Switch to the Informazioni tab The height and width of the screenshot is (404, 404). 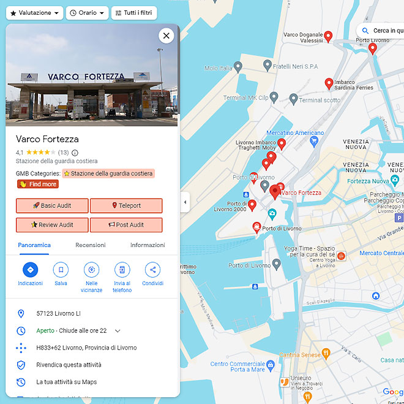click(x=148, y=245)
